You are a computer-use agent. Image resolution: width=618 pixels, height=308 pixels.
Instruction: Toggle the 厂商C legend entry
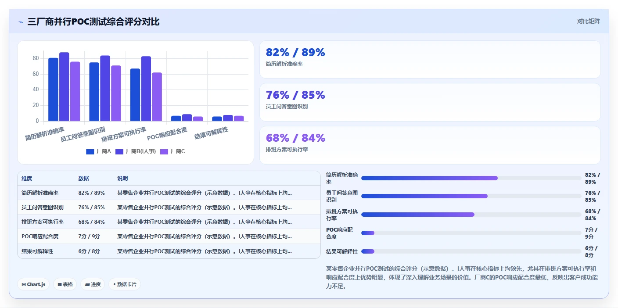[x=172, y=151]
